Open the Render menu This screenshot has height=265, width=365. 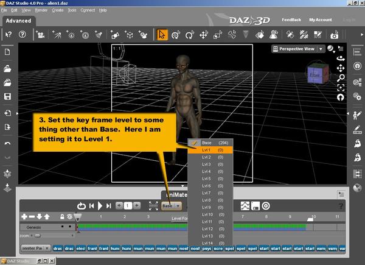click(41, 10)
